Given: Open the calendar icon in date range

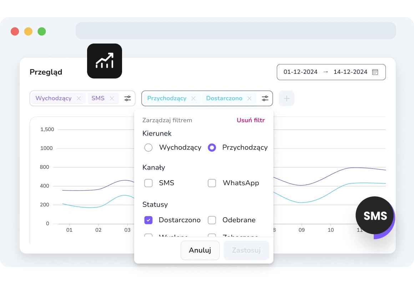Looking at the screenshot, I should click(x=375, y=72).
